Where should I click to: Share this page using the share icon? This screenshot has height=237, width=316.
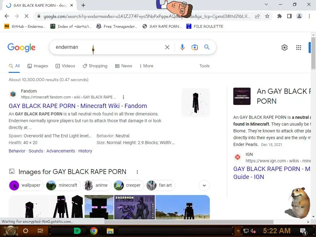coord(257,16)
